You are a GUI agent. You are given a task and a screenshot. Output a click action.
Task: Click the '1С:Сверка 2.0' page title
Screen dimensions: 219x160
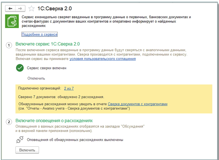click(x=54, y=9)
